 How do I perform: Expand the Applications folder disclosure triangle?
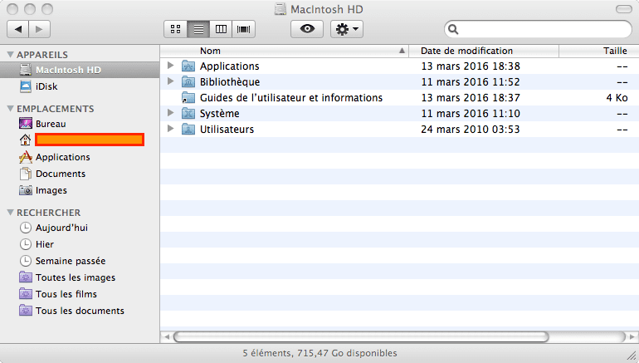click(171, 66)
